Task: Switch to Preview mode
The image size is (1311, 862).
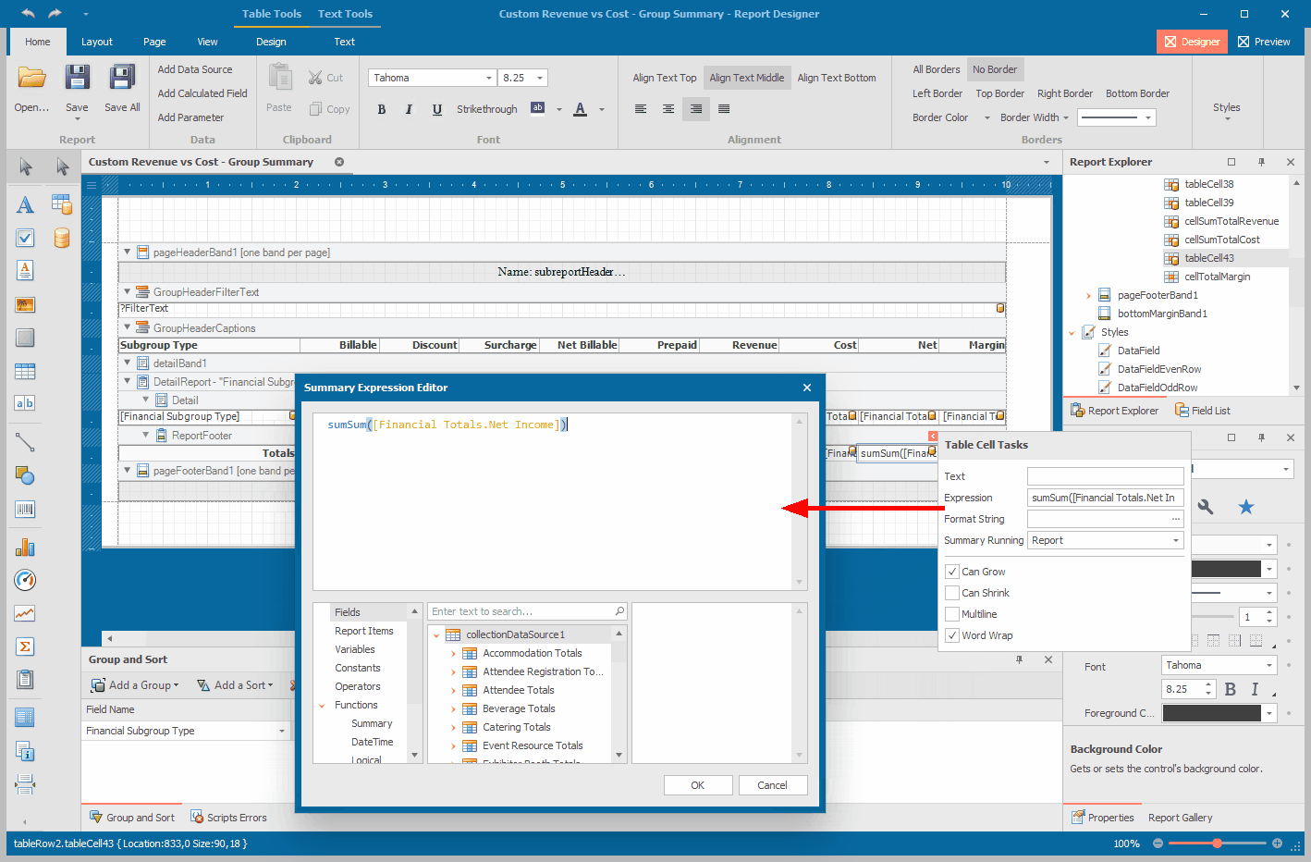Action: pyautogui.click(x=1264, y=42)
